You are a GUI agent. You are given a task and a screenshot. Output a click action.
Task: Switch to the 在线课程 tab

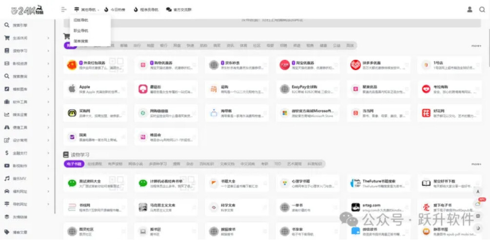click(x=95, y=164)
